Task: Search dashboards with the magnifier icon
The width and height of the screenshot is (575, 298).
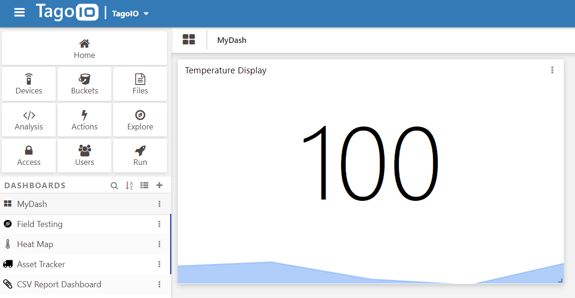Action: 114,185
